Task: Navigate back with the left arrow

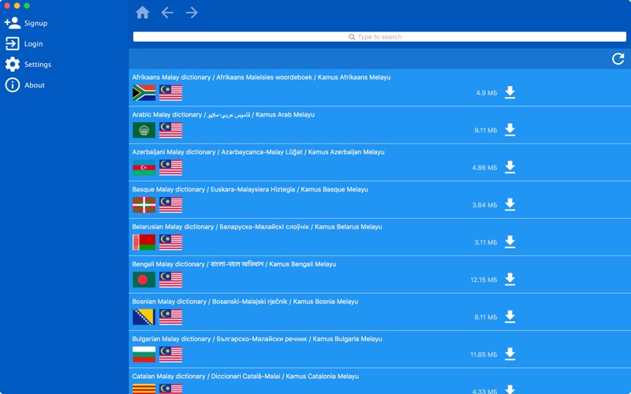Action: click(x=167, y=13)
